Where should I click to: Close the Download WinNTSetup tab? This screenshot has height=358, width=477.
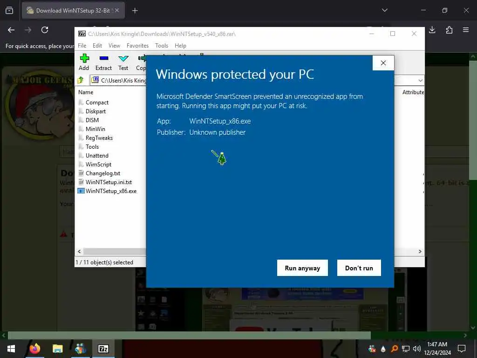117,10
